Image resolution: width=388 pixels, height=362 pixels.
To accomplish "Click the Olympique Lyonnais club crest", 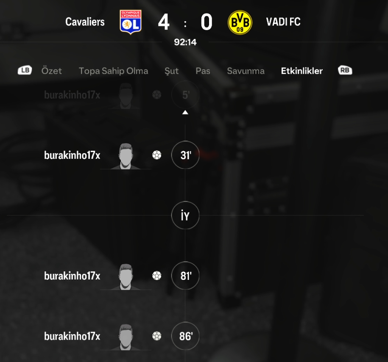I will coord(131,22).
